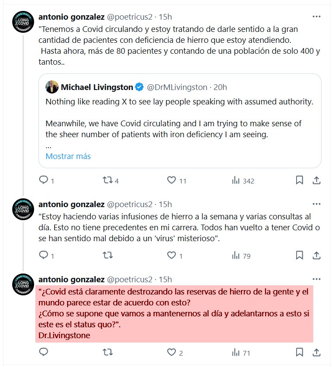Open more options on the second tweet
The height and width of the screenshot is (367, 332).
coord(317,204)
